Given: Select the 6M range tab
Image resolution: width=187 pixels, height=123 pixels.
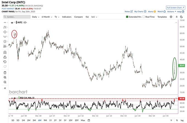Looking at the screenshot, I should (x=40, y=120).
